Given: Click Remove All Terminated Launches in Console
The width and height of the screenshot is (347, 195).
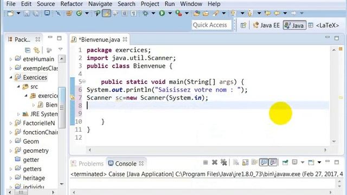Looking at the screenshot, I should pos(224,162).
